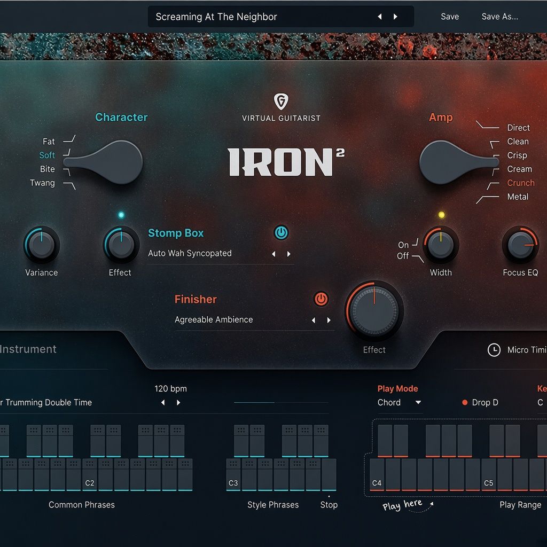This screenshot has width=547, height=547.
Task: Previous style arrow below 120 bpm
Action: 163,403
